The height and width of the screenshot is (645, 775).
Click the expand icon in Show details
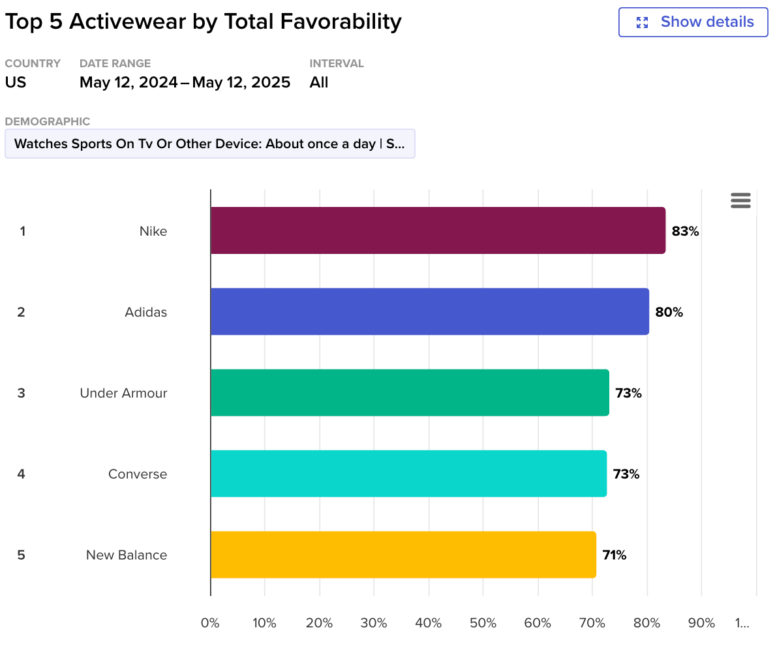(642, 23)
